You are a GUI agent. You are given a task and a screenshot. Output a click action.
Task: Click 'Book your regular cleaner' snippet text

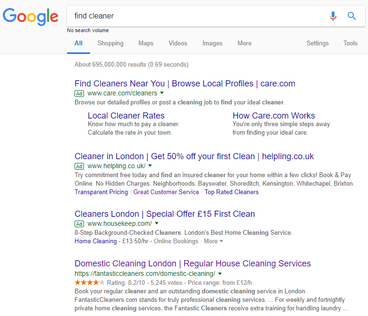coord(211,300)
